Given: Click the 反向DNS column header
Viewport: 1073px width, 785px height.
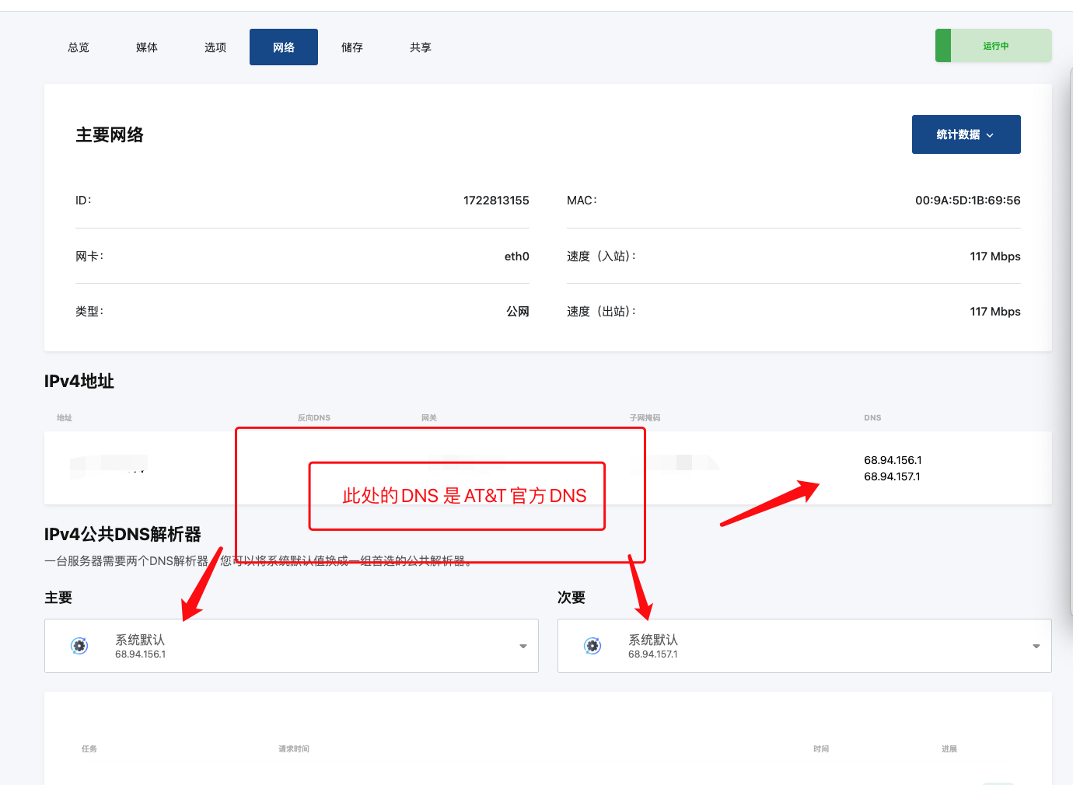Looking at the screenshot, I should tap(314, 418).
